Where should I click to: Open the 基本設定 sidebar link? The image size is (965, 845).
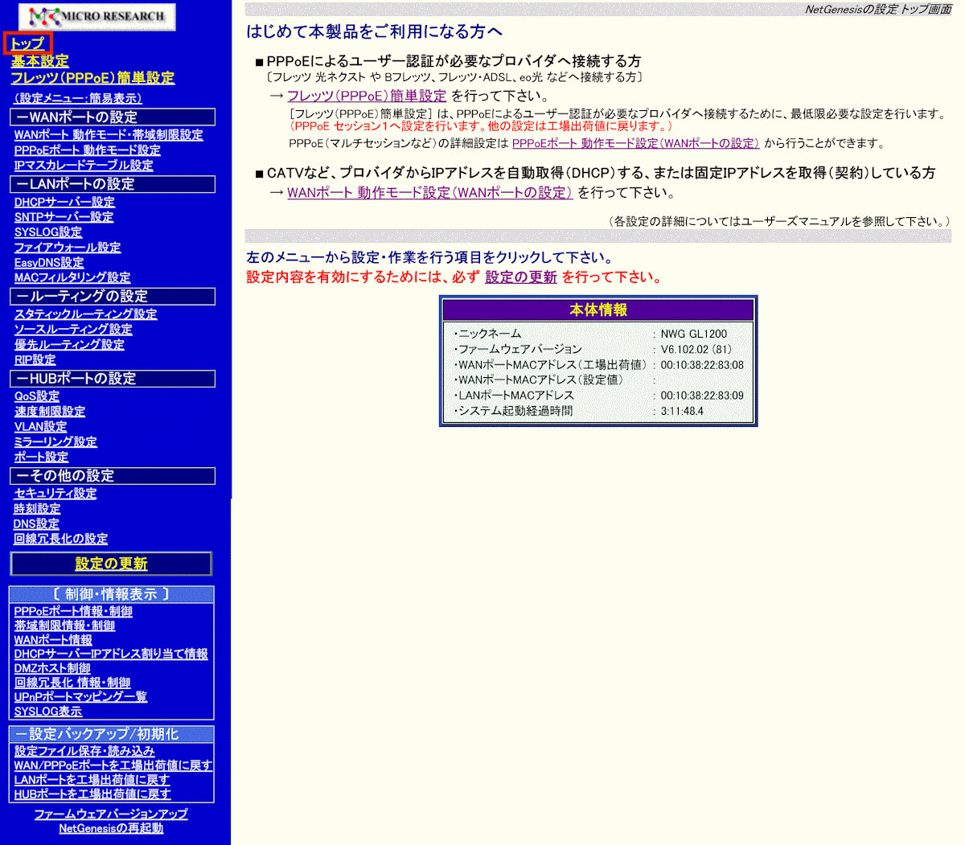coord(39,61)
